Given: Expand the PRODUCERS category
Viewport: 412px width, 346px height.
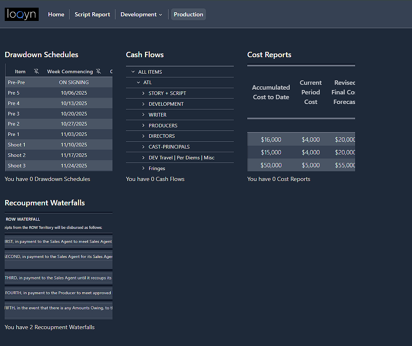Looking at the screenshot, I should [143, 125].
